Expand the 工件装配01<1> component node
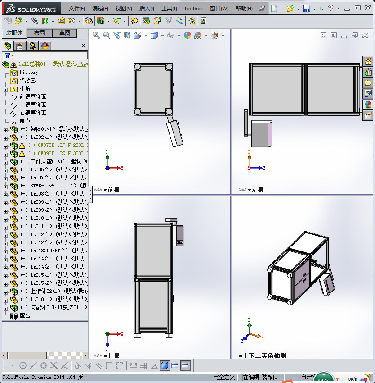Viewport: 375px width, 383px height. pyautogui.click(x=5, y=163)
